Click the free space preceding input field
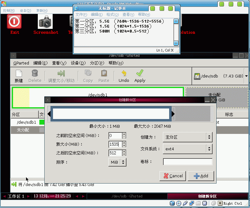Viewport: 250px width, 208px height. [116, 135]
